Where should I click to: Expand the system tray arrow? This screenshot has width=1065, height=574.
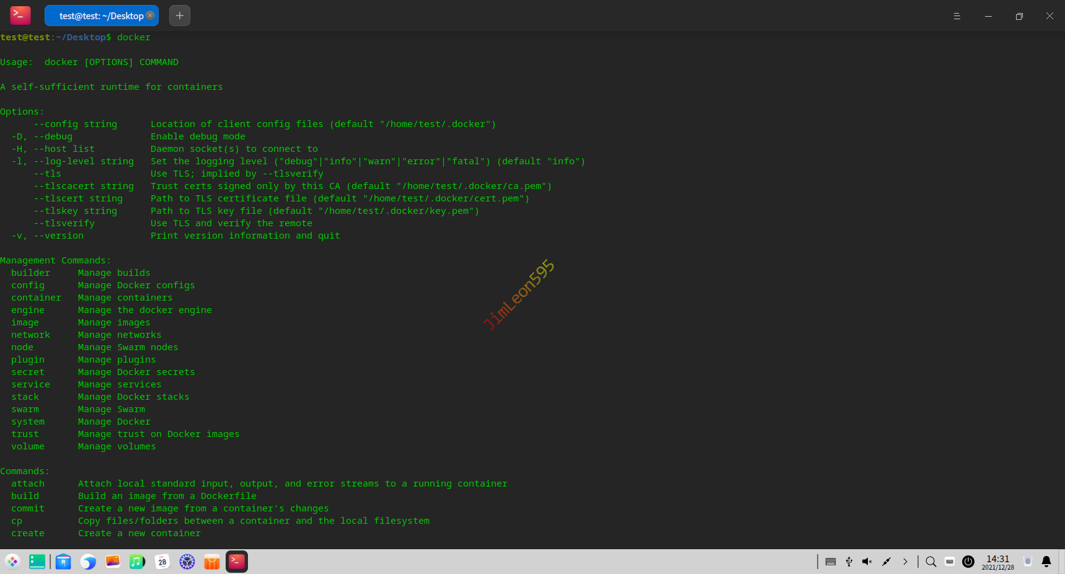905,562
